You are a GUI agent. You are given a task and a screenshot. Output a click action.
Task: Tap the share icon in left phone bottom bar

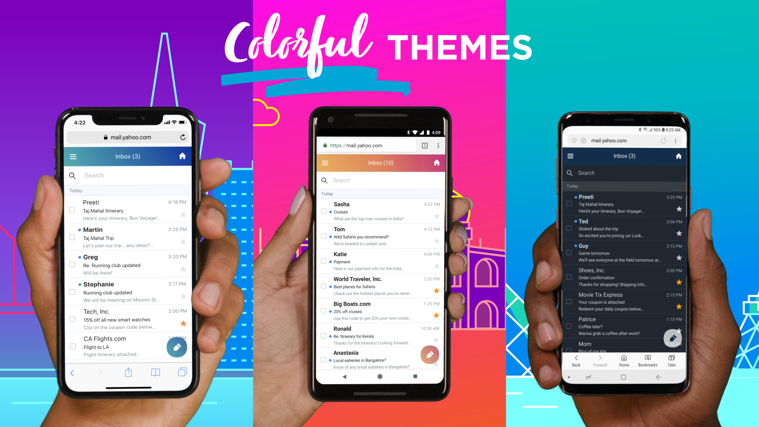pos(129,372)
